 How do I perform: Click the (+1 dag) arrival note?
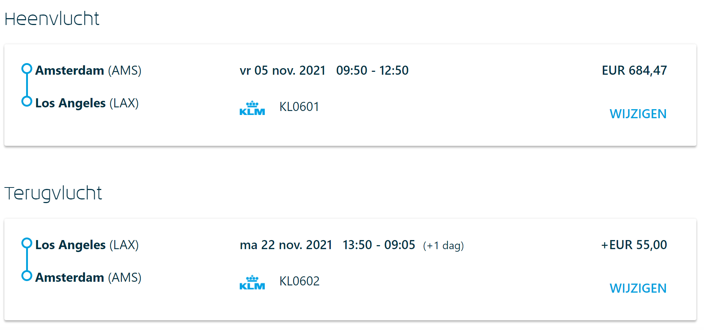click(443, 246)
